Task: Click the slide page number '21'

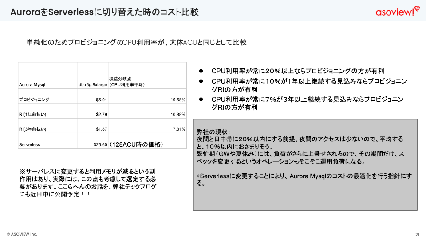Action: [x=417, y=235]
